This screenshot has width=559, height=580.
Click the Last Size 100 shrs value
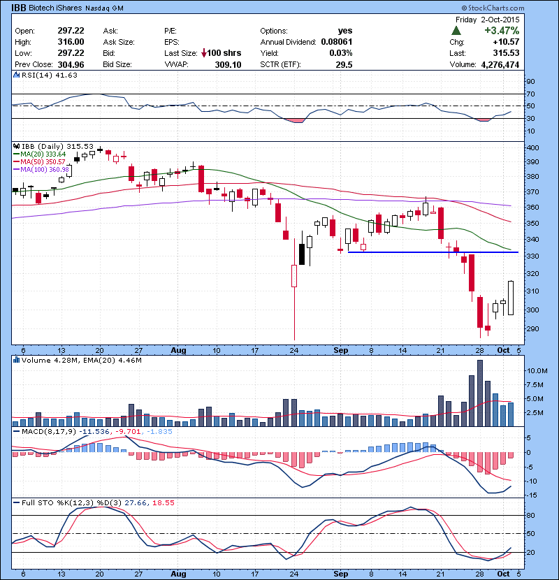point(224,53)
